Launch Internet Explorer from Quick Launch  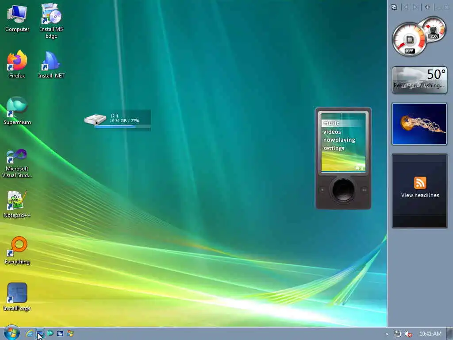pyautogui.click(x=29, y=333)
